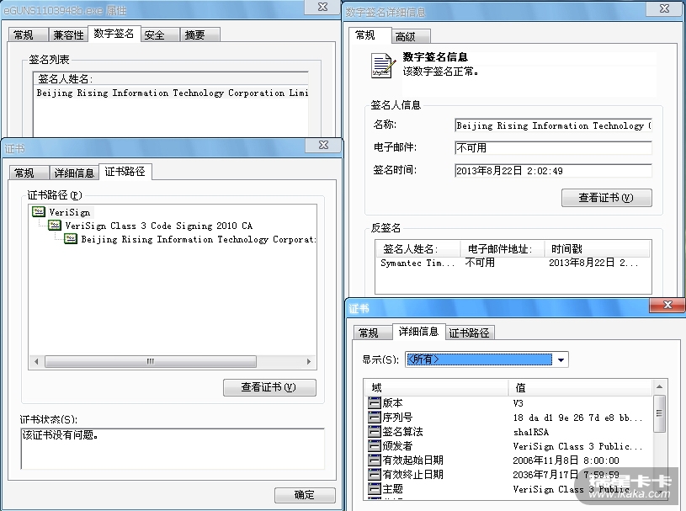686x511 pixels.
Task: Open the 常规 tab in file properties window
Action: (x=28, y=35)
